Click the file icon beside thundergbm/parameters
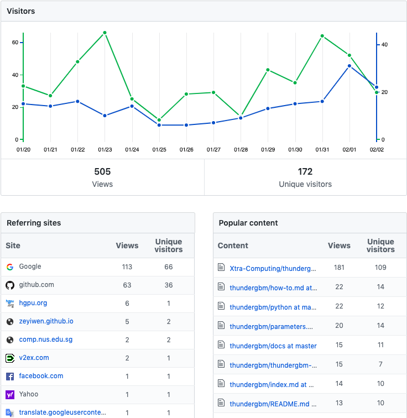The height and width of the screenshot is (418, 407). (x=221, y=325)
